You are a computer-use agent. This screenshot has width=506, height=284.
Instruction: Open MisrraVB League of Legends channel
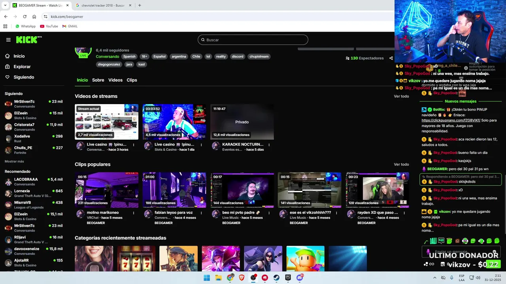click(34, 205)
